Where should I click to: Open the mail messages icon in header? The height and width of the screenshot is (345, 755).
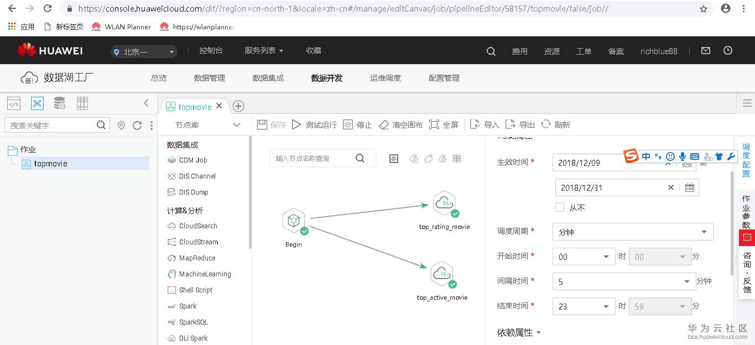coord(706,50)
